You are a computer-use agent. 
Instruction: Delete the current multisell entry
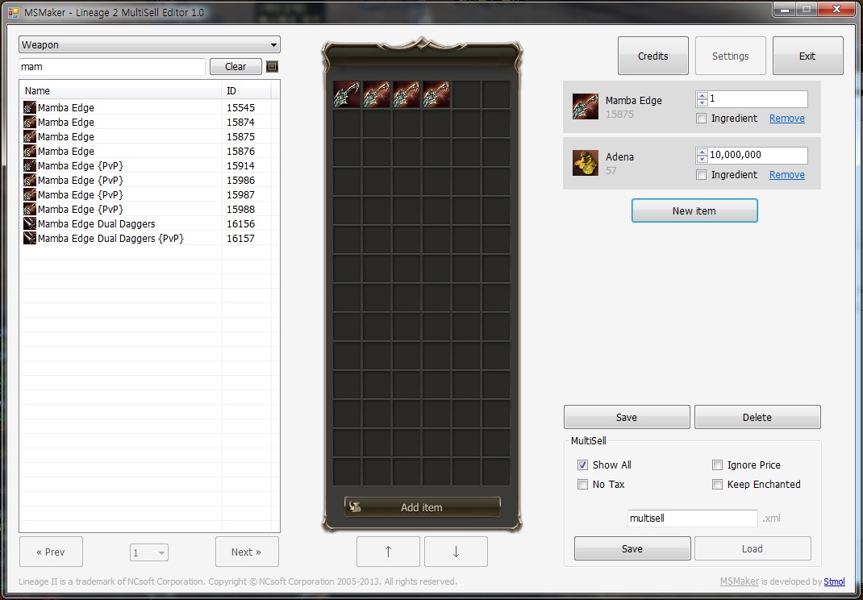click(x=757, y=417)
